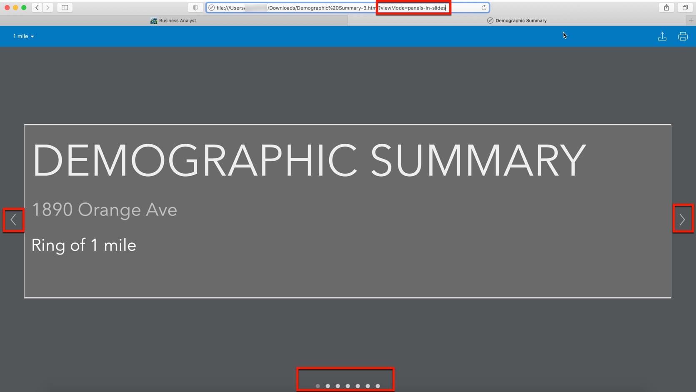Select the first slide indicator dot
696x392 pixels.
(318, 386)
